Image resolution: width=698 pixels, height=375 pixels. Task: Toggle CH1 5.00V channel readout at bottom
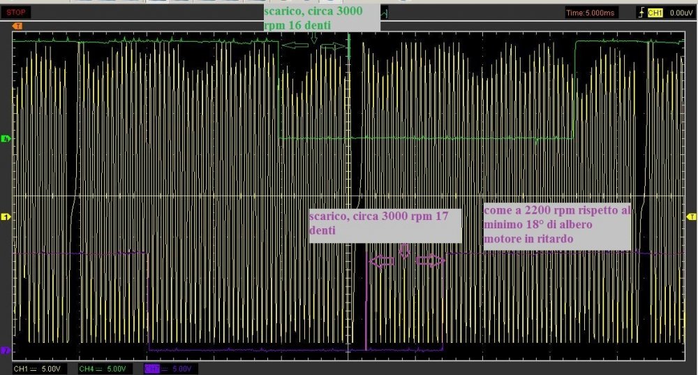(x=38, y=368)
